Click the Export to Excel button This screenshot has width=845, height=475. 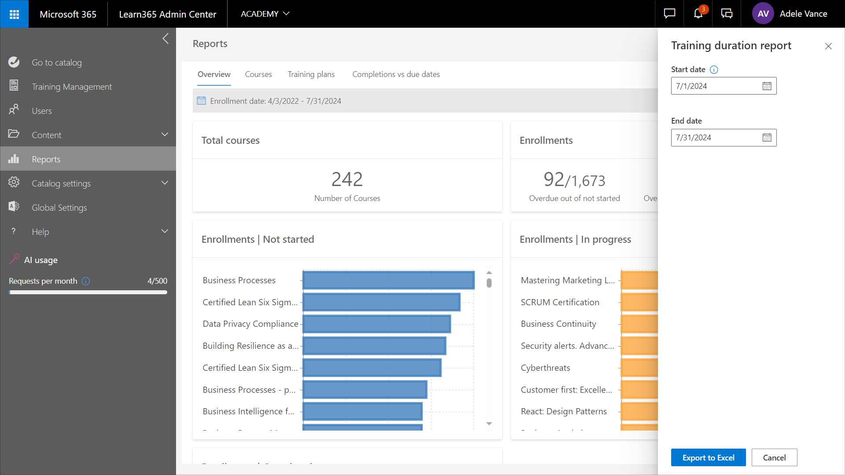tap(708, 457)
